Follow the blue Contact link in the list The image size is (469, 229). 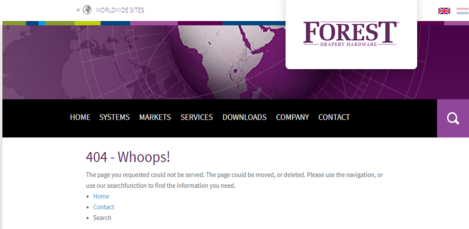pos(104,207)
